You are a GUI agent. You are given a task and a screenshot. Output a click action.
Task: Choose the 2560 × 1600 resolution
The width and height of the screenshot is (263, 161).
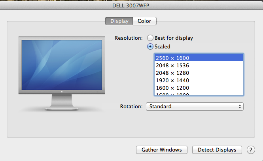(x=199, y=58)
